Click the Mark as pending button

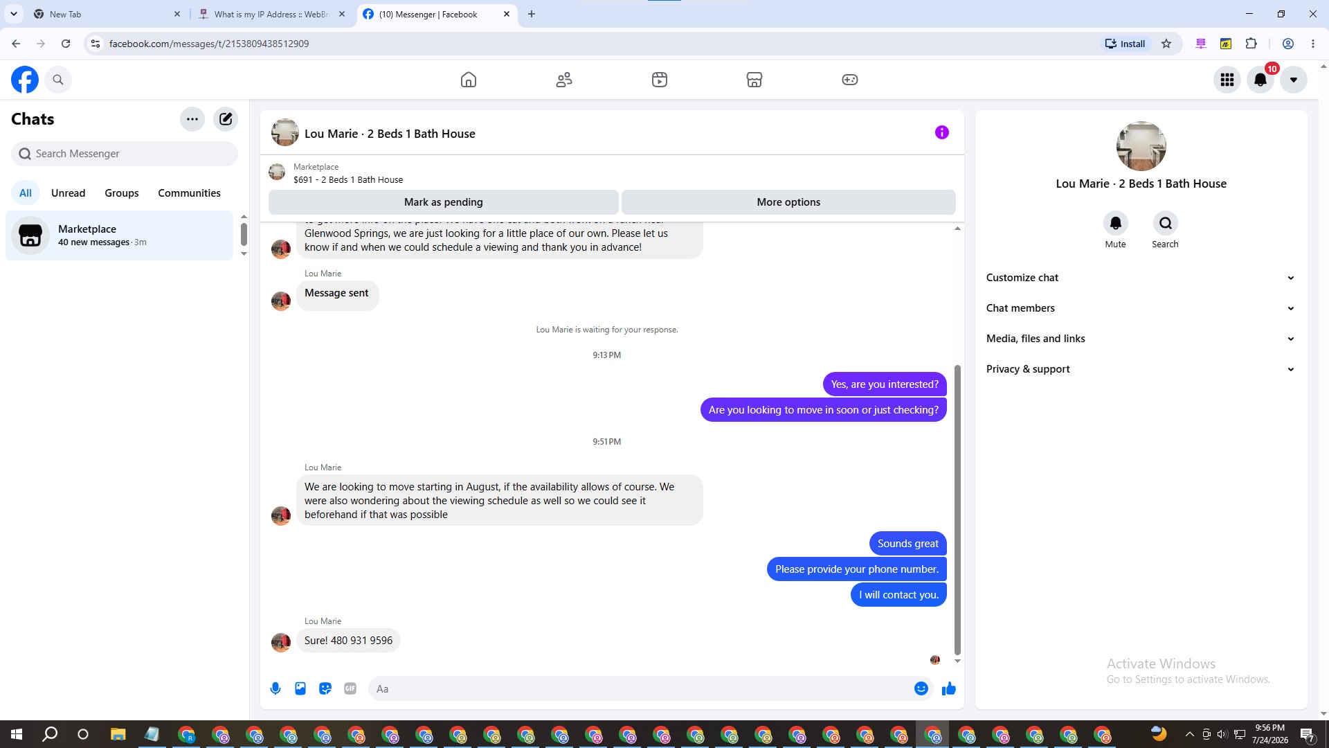(444, 202)
